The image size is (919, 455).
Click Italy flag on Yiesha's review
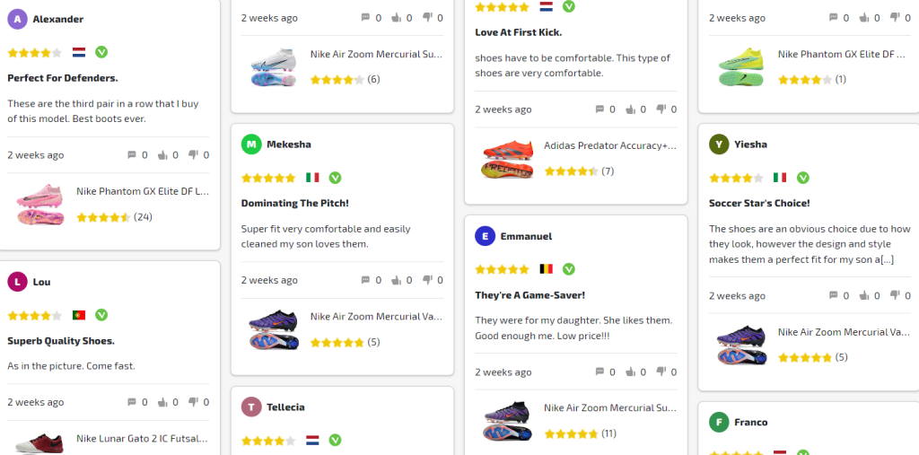780,178
